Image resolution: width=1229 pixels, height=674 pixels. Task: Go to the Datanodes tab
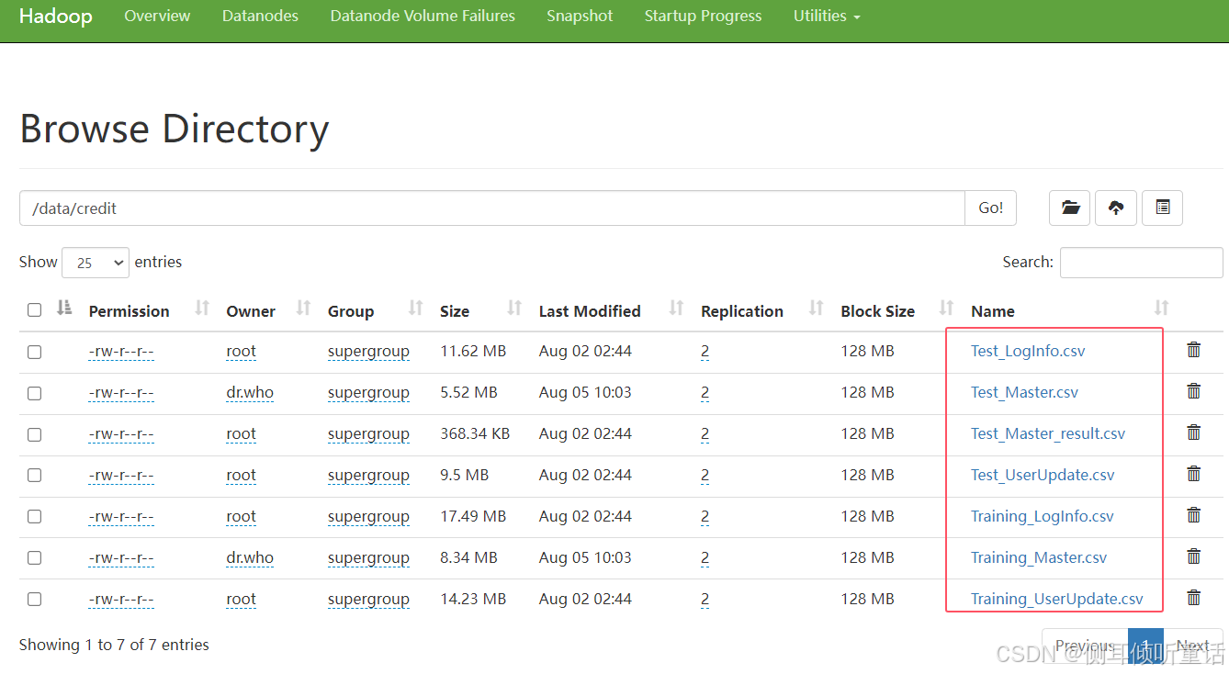point(260,17)
